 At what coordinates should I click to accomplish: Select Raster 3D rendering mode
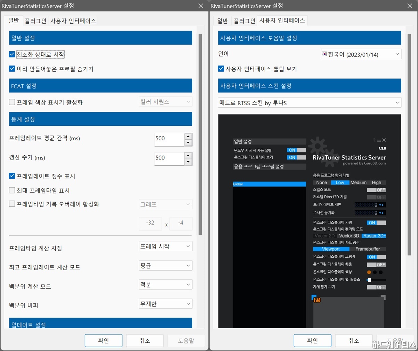374,236
